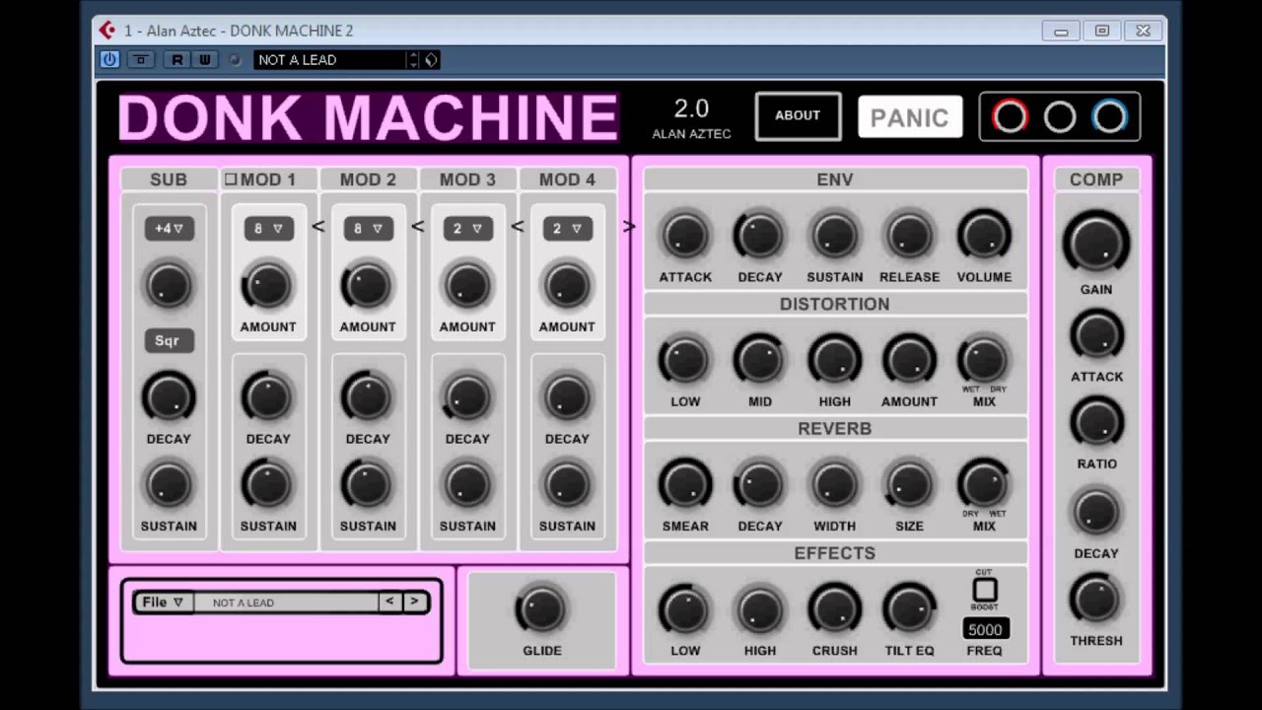Open the ABOUT button

pos(798,115)
